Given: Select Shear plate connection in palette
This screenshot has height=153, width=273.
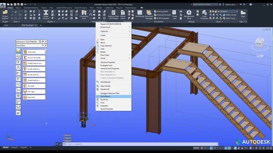Looking at the screenshot, I should 34,52.
